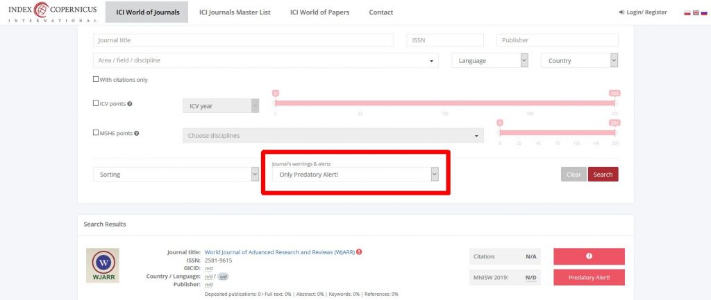Open the Country dropdown
Image resolution: width=711 pixels, height=300 pixels.
pos(580,61)
